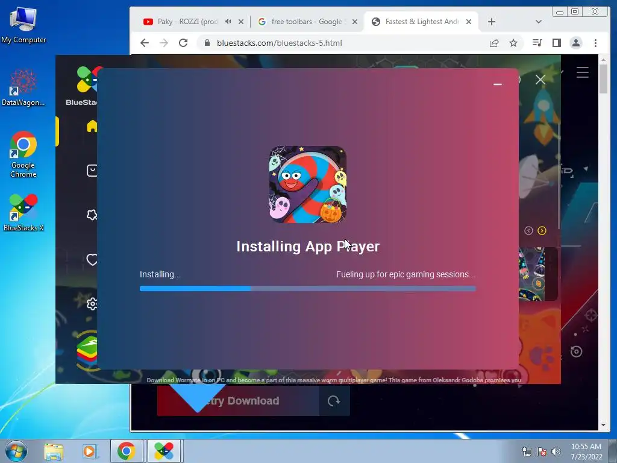
Task: Open Chrome media controls icon
Action: pyautogui.click(x=537, y=43)
